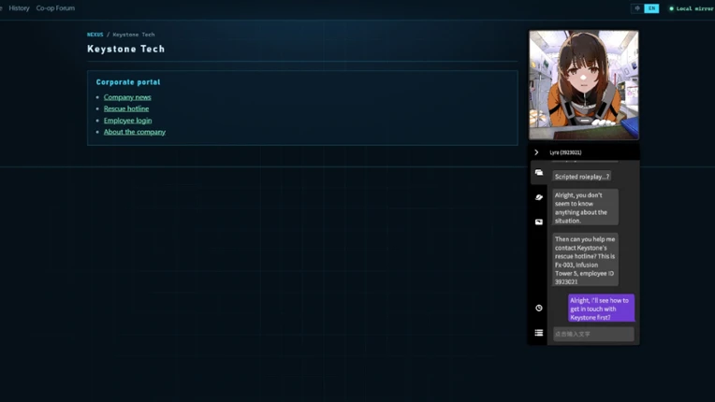Collapse the Lyra chat panel chevron
Image resolution: width=715 pixels, height=402 pixels.
[x=536, y=152]
